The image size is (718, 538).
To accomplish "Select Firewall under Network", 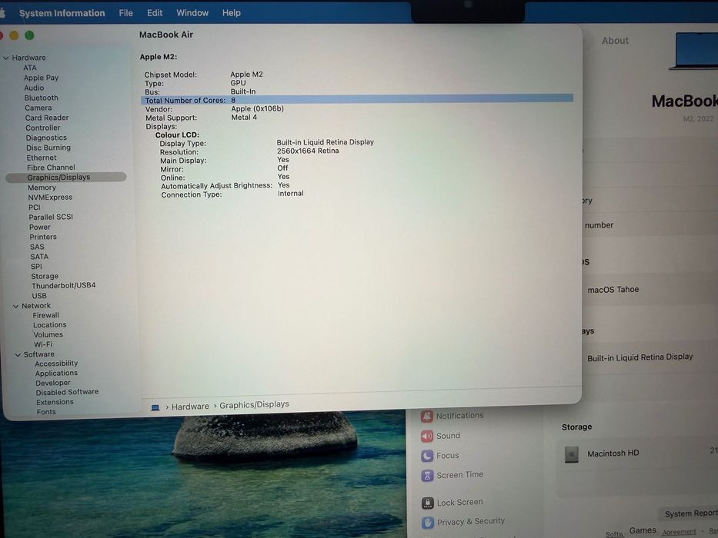I will [46, 315].
